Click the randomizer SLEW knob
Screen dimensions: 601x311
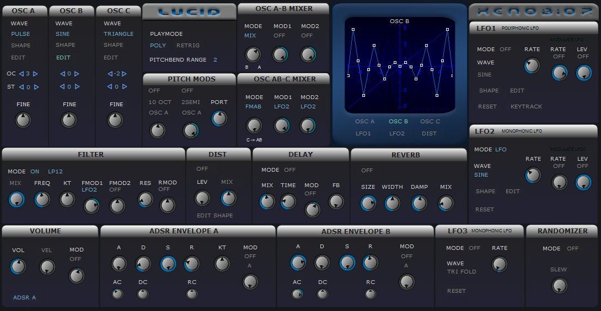coord(559,286)
